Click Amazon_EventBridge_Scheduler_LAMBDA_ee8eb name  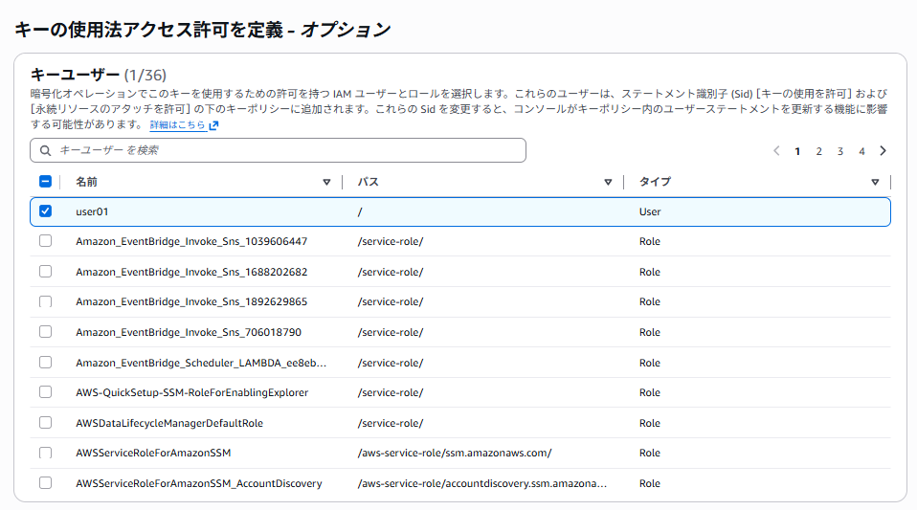tap(201, 363)
